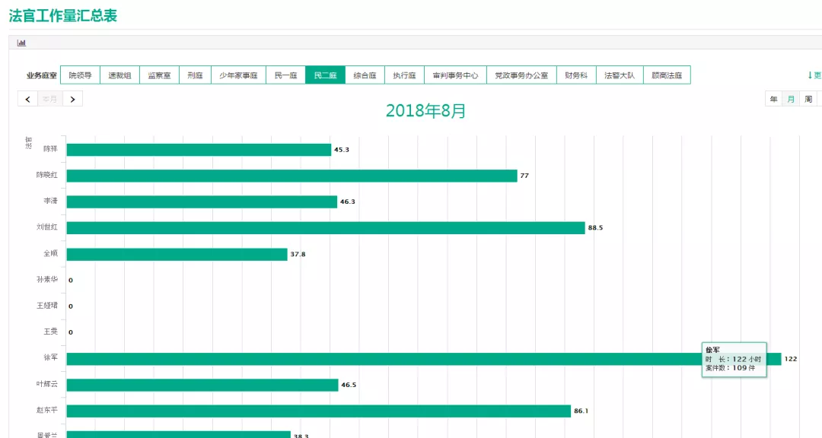The image size is (822, 438).
Task: Select the 少年家事庭 department tab
Action: pos(238,75)
